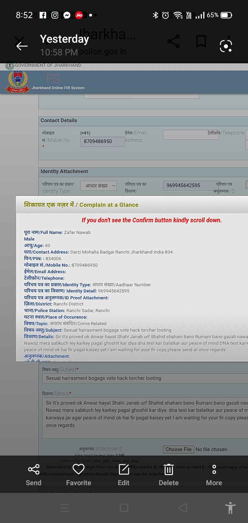The image size is (248, 523).
Task: Tap Police Station 'Ranchi Sadar, Ranchi' line
Action: (x=67, y=310)
